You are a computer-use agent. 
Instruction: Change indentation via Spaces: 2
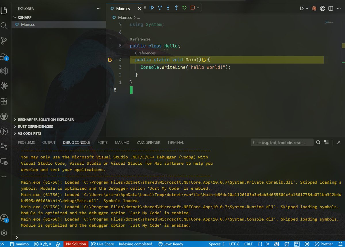tap(216, 244)
